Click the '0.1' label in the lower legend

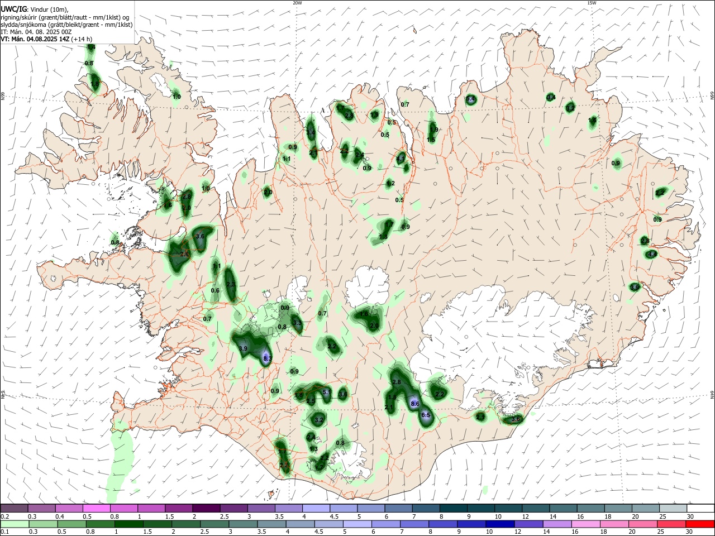pyautogui.click(x=5, y=532)
